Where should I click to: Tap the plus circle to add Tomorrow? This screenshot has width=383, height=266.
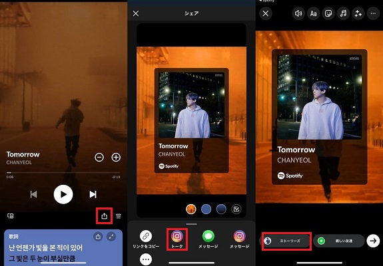click(x=116, y=157)
